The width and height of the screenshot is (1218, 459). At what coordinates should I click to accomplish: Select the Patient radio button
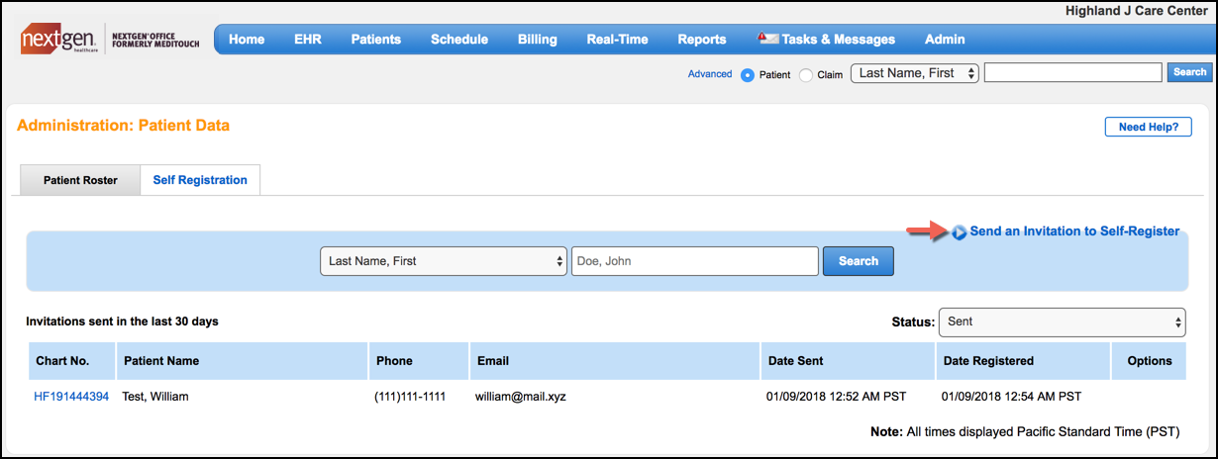coord(748,74)
